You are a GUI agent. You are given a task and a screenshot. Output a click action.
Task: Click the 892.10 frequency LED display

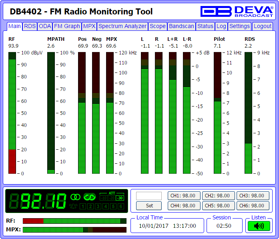click(38, 201)
